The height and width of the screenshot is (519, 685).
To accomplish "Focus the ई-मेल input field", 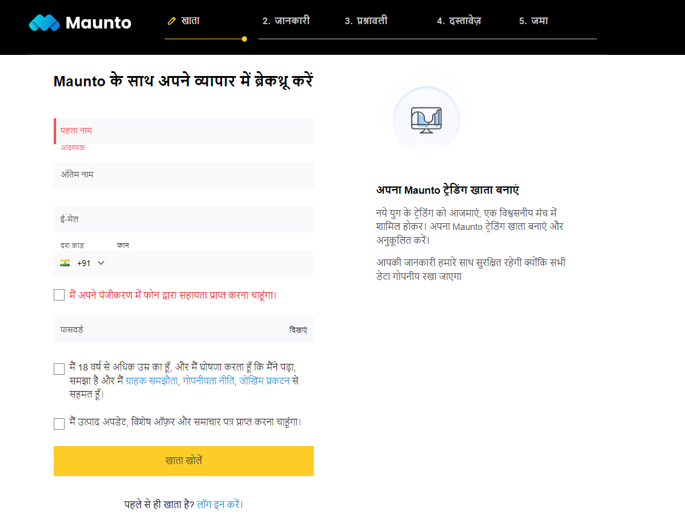I will [x=184, y=219].
